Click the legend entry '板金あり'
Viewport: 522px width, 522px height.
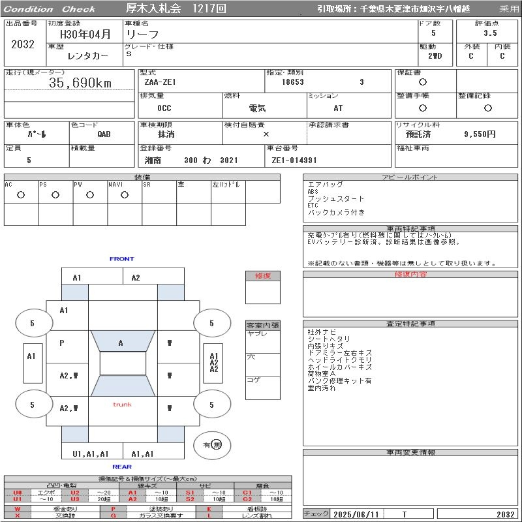click(65, 509)
